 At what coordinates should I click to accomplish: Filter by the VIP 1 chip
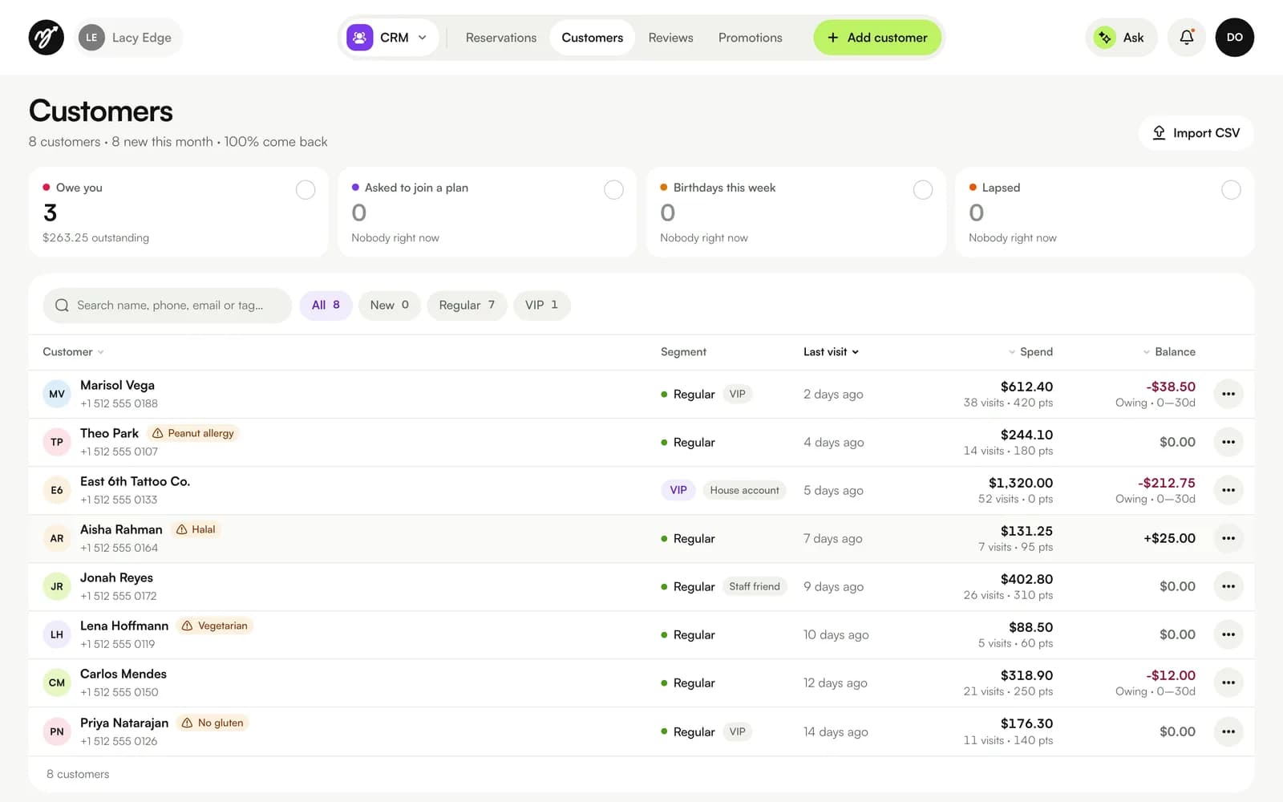pyautogui.click(x=541, y=306)
